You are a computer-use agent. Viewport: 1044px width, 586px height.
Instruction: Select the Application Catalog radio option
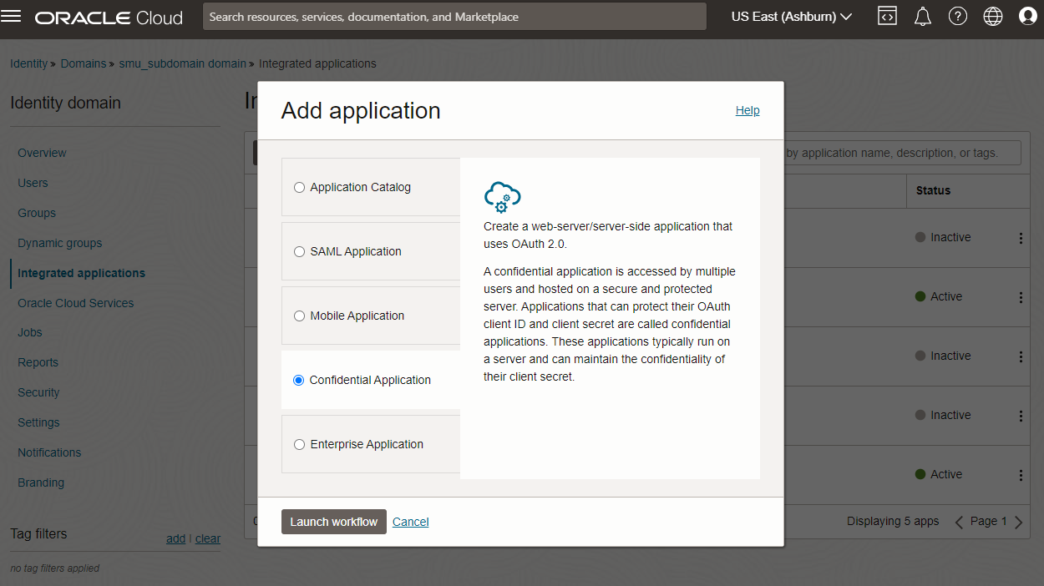click(299, 188)
